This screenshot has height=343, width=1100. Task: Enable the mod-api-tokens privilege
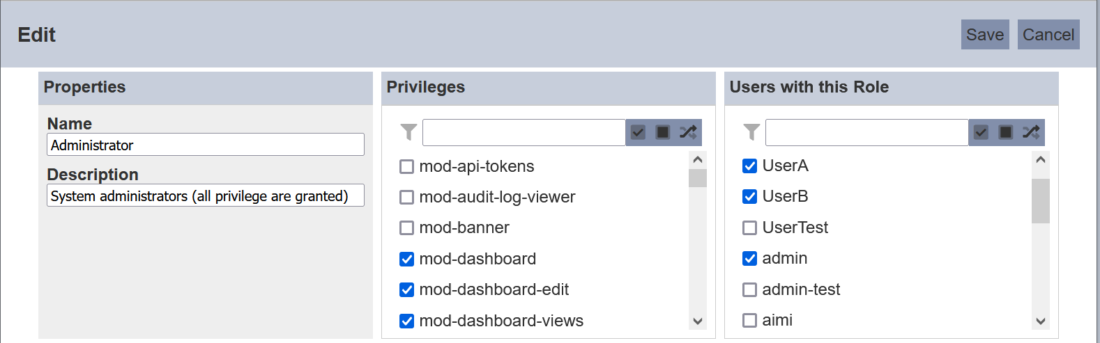click(407, 167)
